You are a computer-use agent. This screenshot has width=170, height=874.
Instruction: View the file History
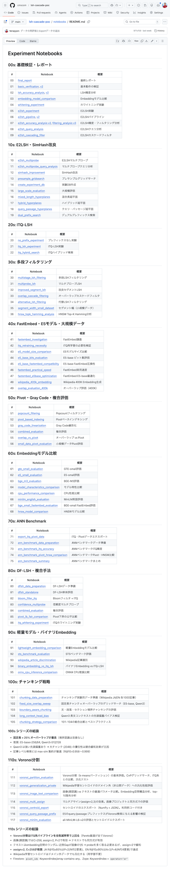(x=159, y=31)
